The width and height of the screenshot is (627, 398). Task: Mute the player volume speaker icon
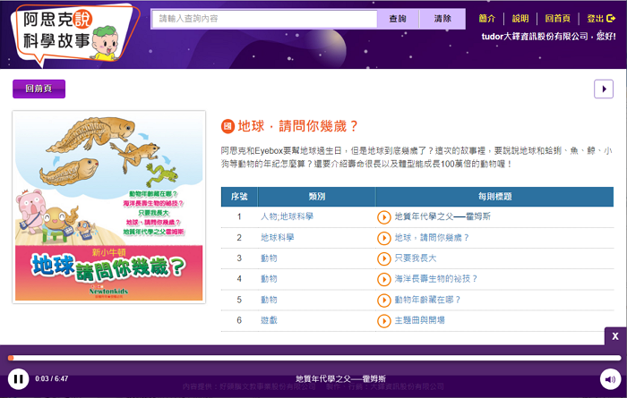(x=610, y=379)
